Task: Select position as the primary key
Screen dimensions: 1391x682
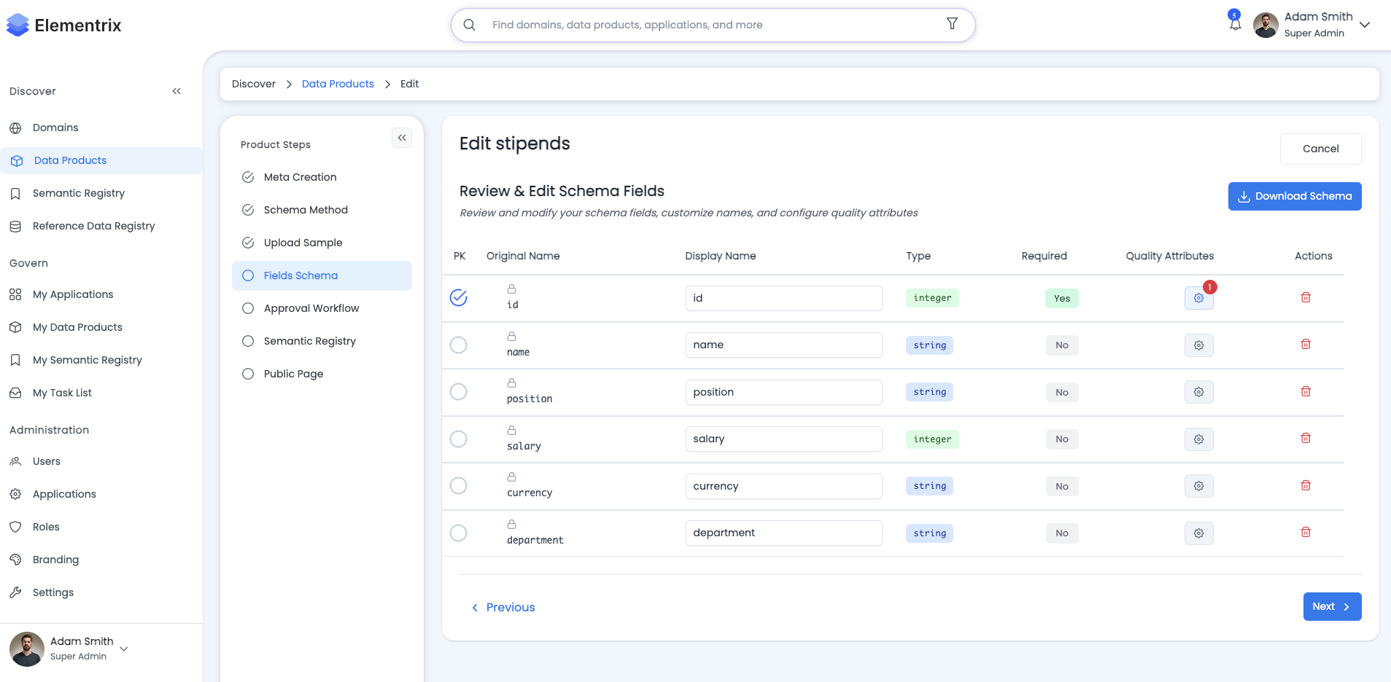Action: (x=459, y=391)
